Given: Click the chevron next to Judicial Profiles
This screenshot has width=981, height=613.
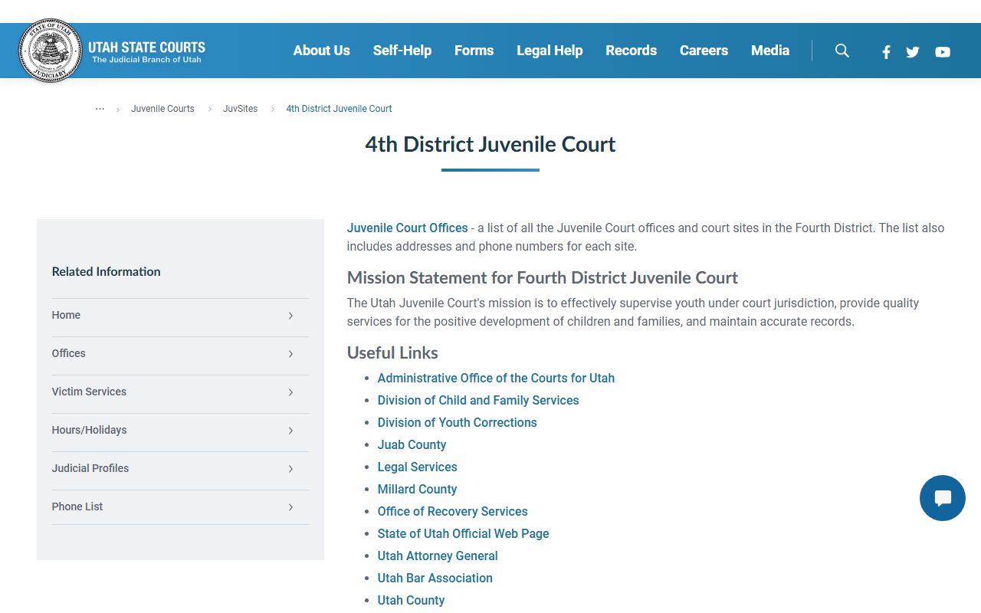Looking at the screenshot, I should click(290, 469).
